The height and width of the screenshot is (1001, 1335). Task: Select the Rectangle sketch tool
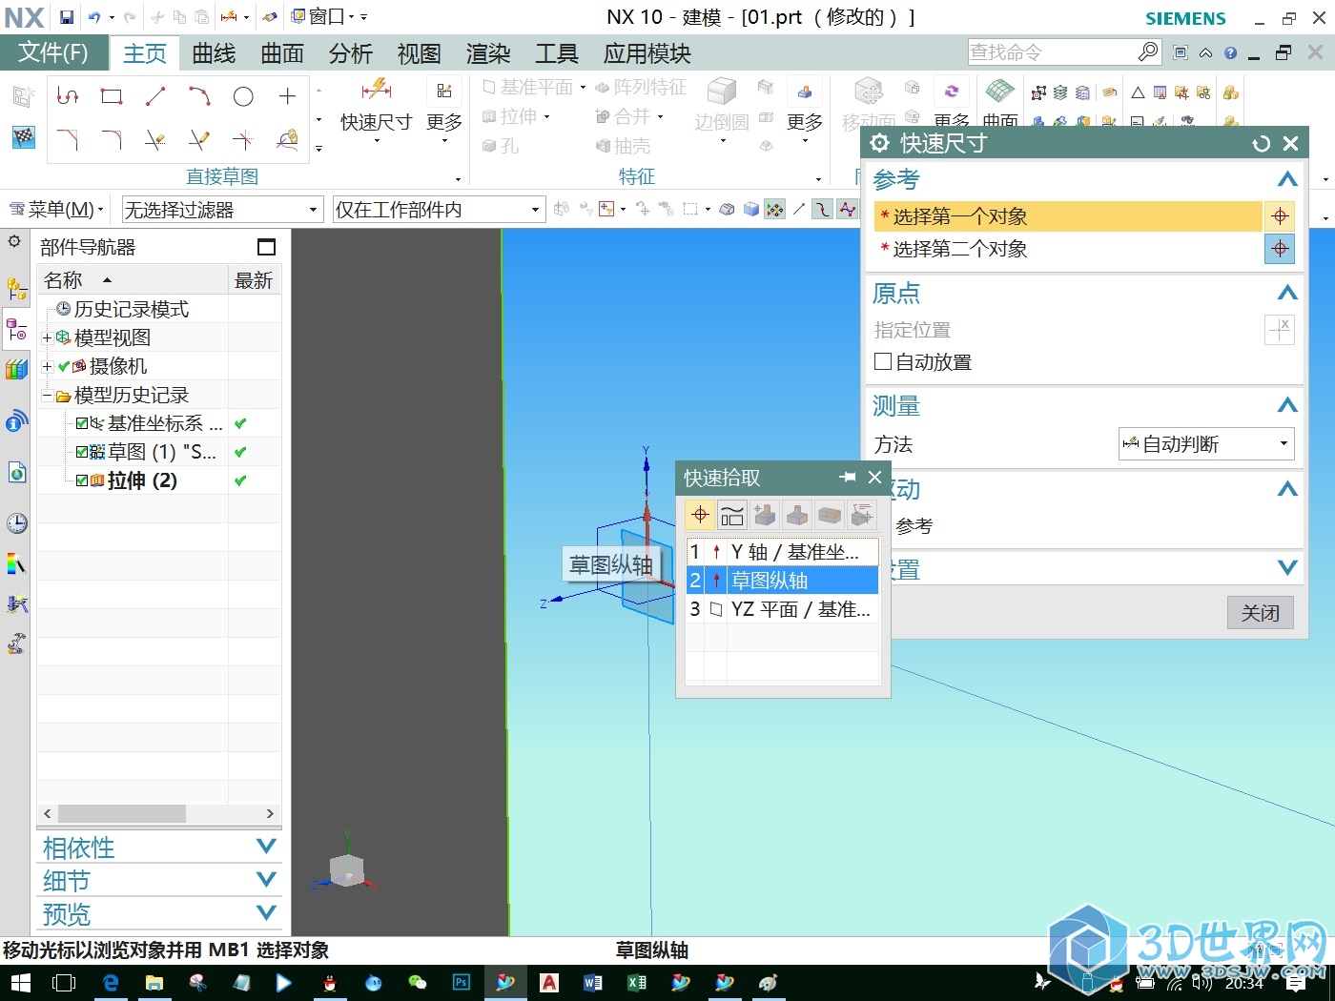coord(112,96)
